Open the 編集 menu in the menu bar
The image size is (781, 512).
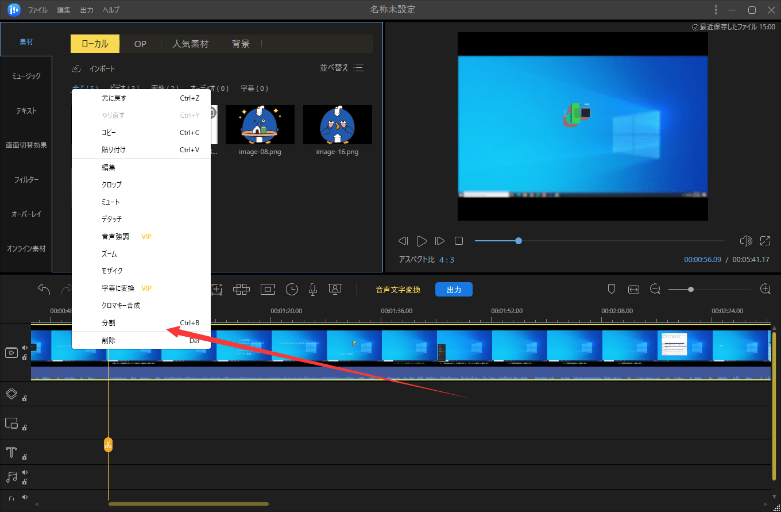pyautogui.click(x=64, y=10)
